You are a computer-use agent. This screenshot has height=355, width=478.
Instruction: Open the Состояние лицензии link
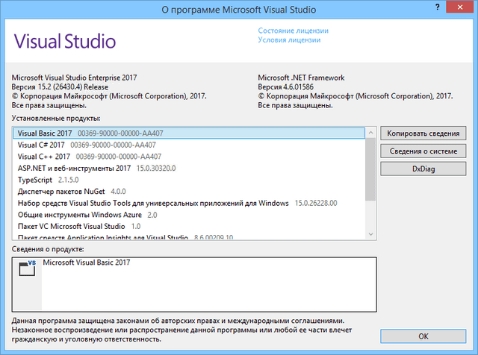tap(293, 31)
